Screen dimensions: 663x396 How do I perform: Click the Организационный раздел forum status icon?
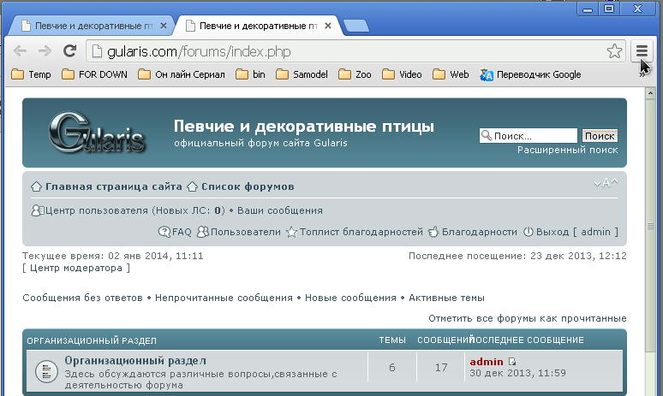45,371
